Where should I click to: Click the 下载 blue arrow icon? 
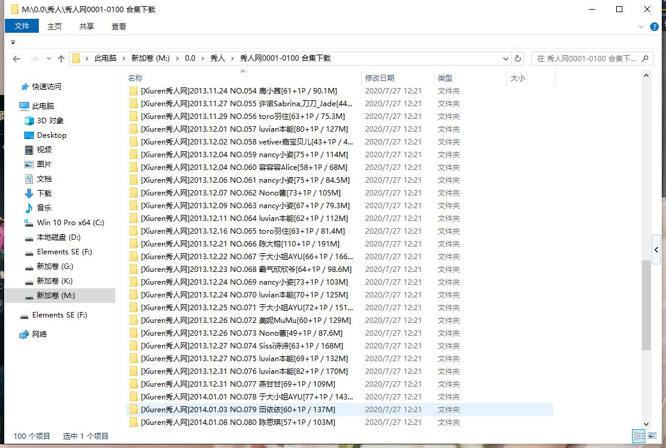click(x=29, y=194)
